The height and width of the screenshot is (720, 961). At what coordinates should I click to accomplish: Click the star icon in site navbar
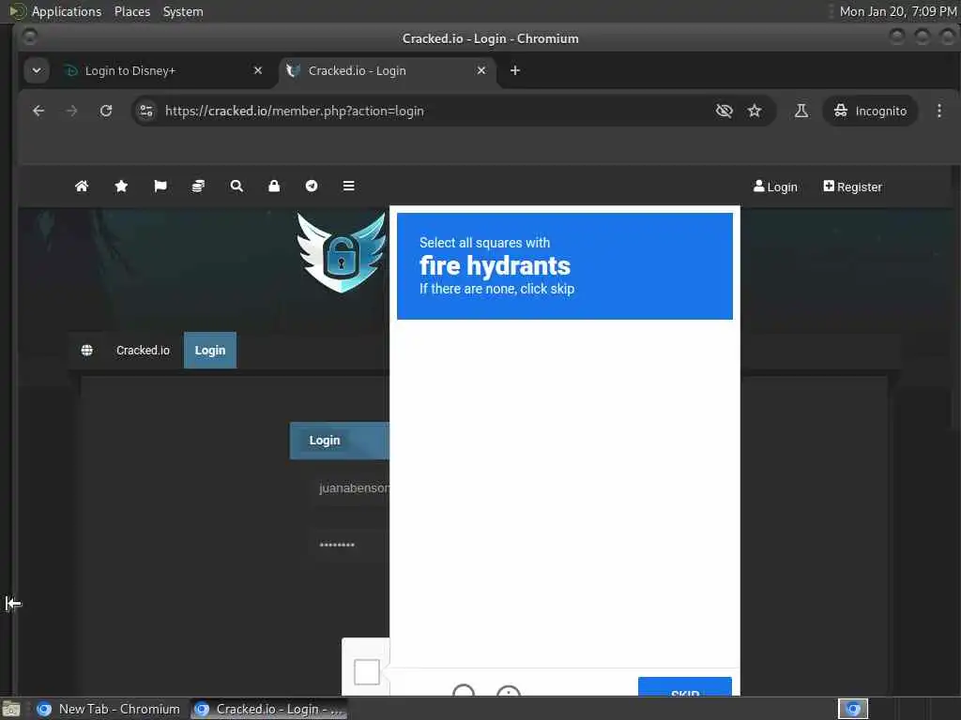(121, 187)
